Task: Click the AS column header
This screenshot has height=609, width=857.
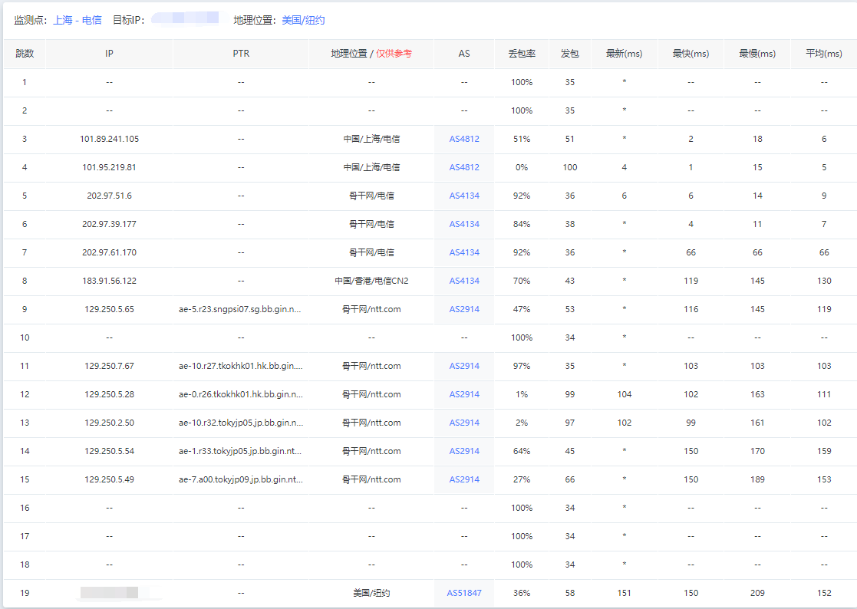Action: pyautogui.click(x=464, y=54)
